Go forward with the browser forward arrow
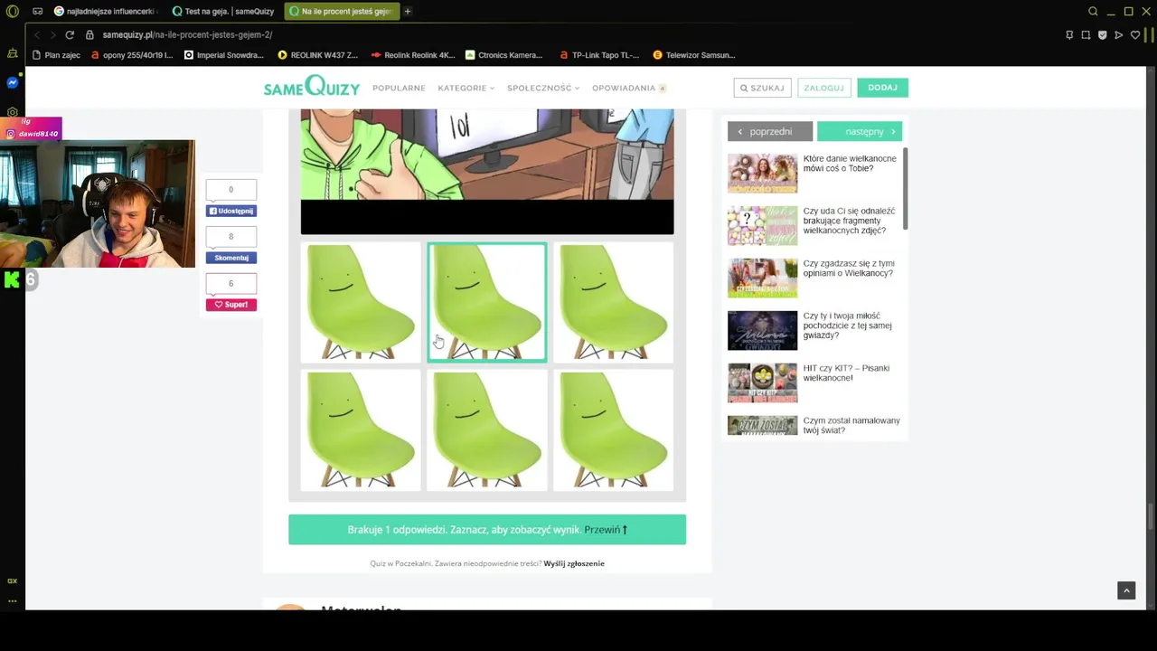 coord(52,34)
